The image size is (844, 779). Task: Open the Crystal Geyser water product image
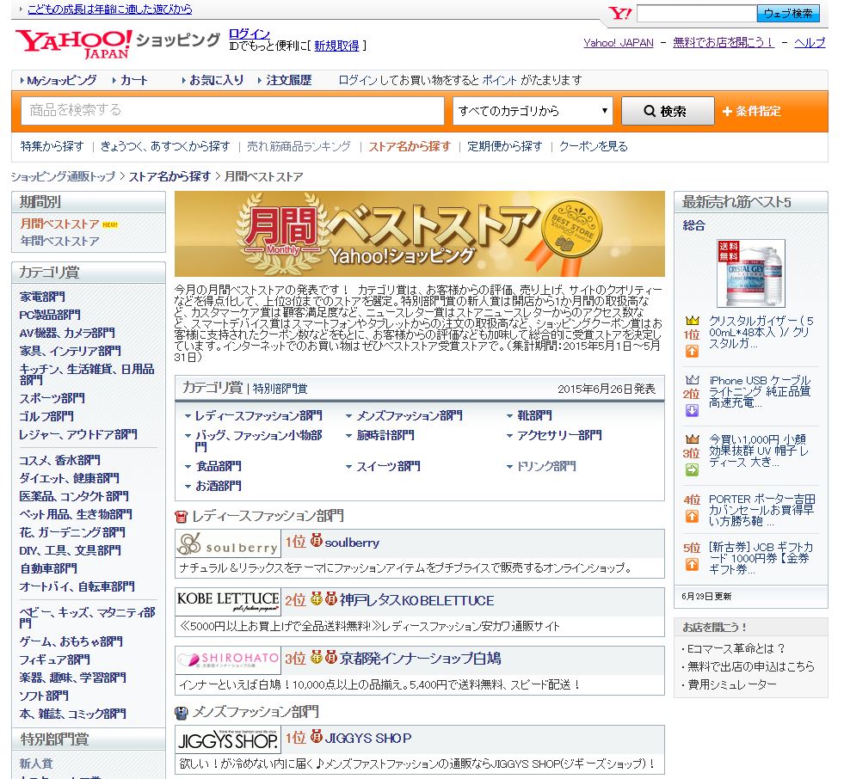click(x=751, y=273)
